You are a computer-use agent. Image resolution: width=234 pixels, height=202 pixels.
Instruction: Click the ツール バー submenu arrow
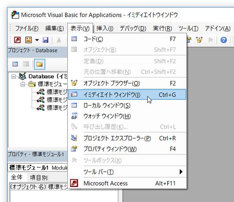pyautogui.click(x=181, y=172)
